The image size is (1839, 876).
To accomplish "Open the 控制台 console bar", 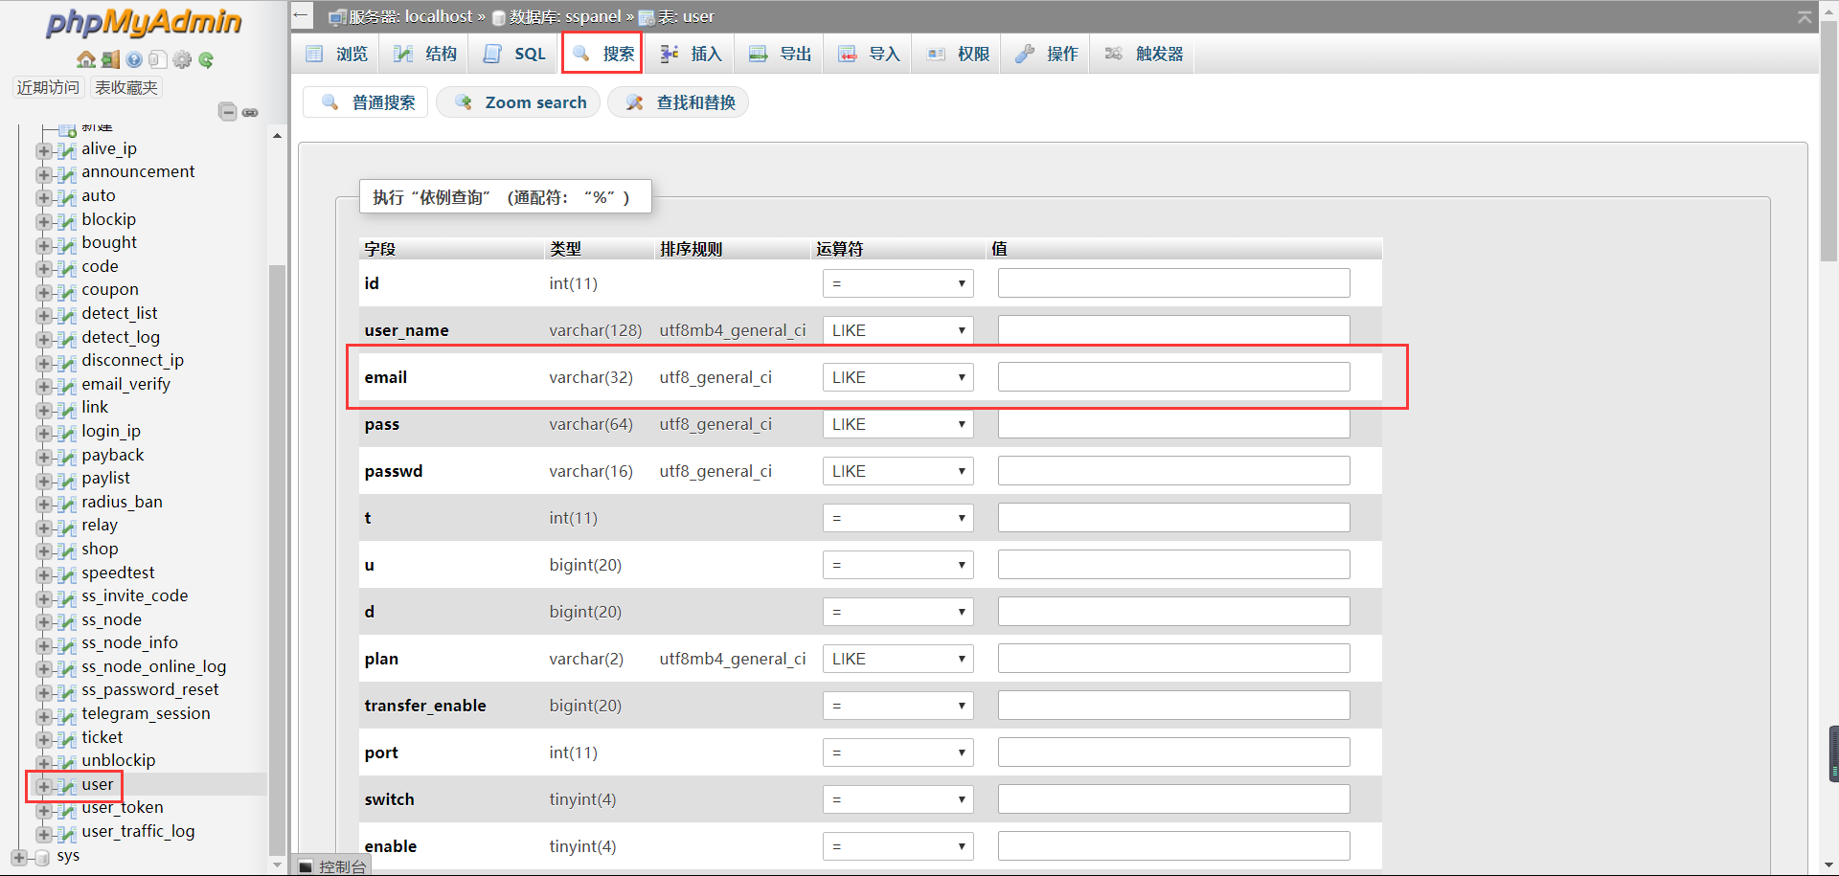I will 332,866.
